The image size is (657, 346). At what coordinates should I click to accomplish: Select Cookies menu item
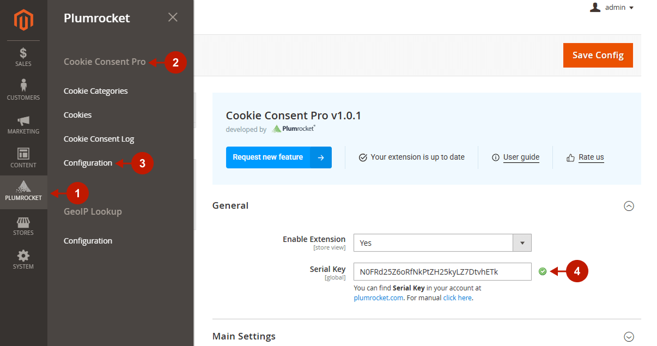coord(78,115)
